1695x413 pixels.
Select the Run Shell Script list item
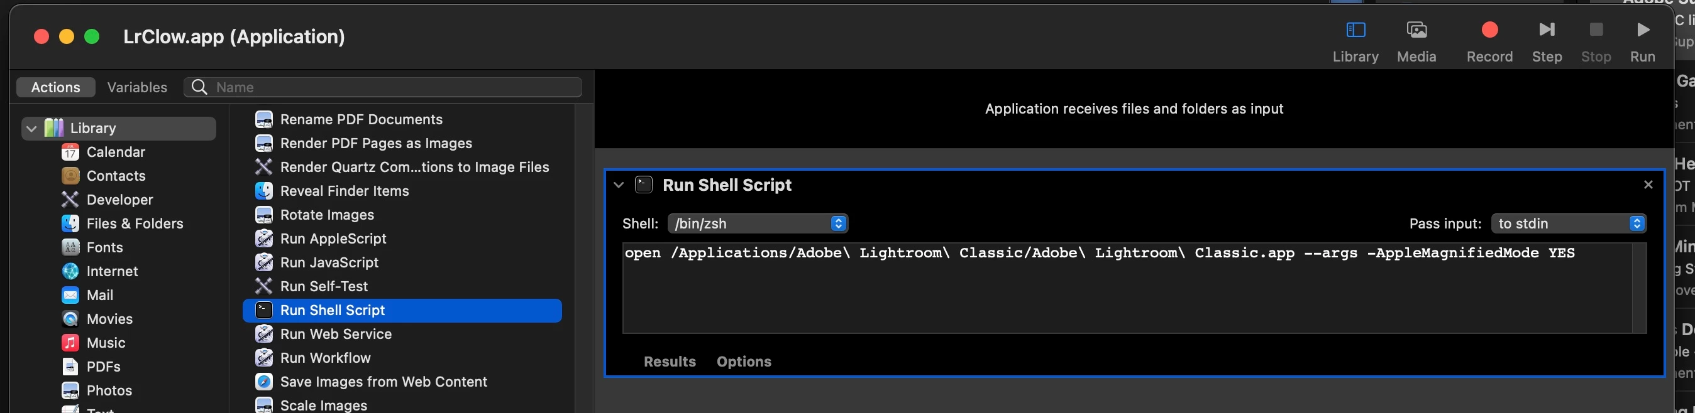tap(402, 311)
